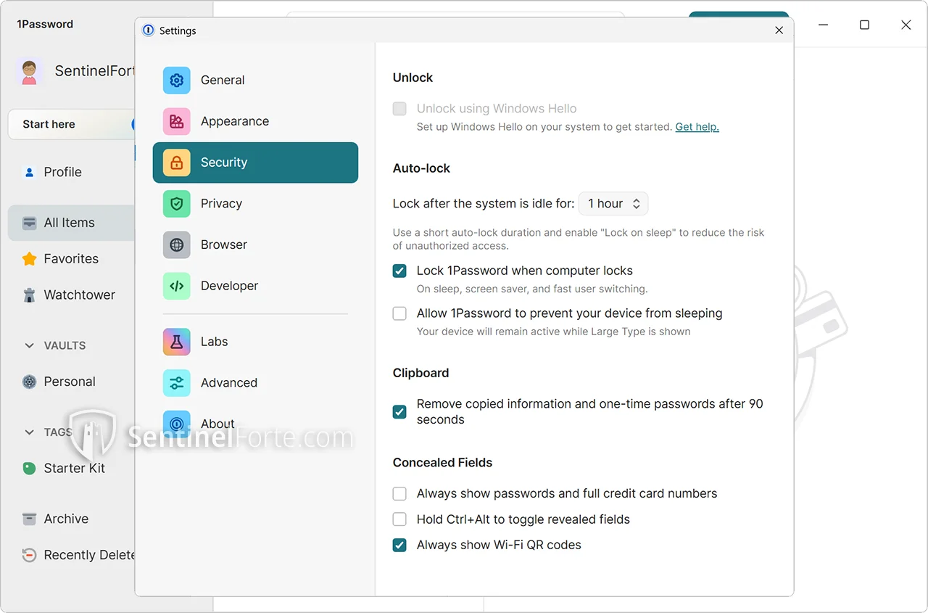Screen dimensions: 928x613
Task: Uncheck Lock 1Password when computer locks
Action: [399, 271]
